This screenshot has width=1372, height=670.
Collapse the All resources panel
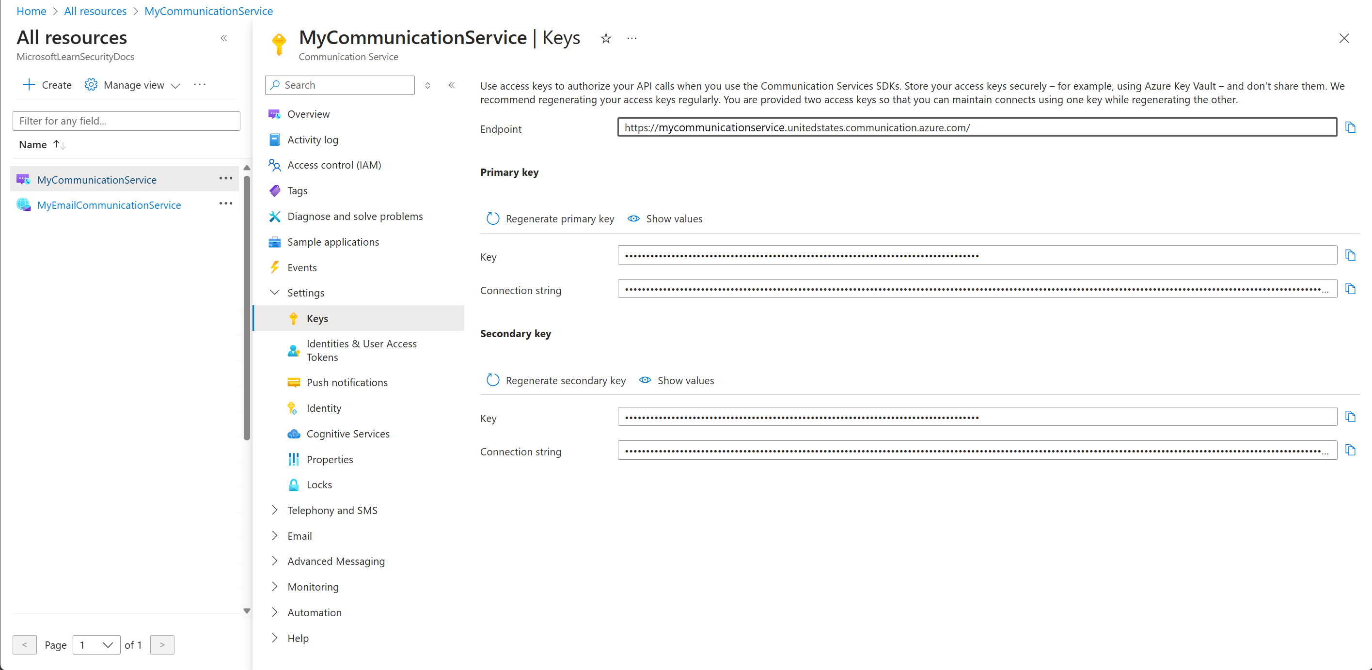[224, 38]
